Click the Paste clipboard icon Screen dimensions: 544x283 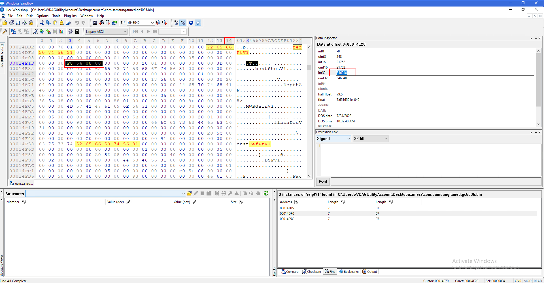pos(55,23)
